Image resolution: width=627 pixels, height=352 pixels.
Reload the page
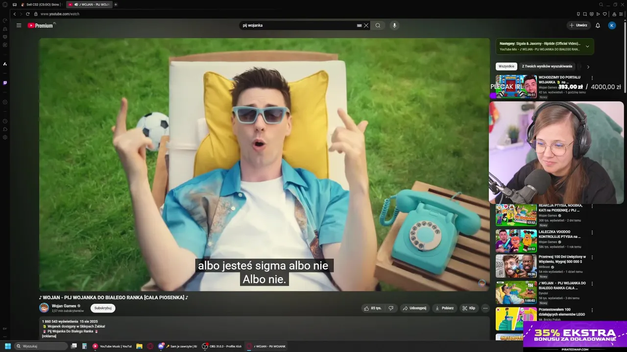point(27,14)
